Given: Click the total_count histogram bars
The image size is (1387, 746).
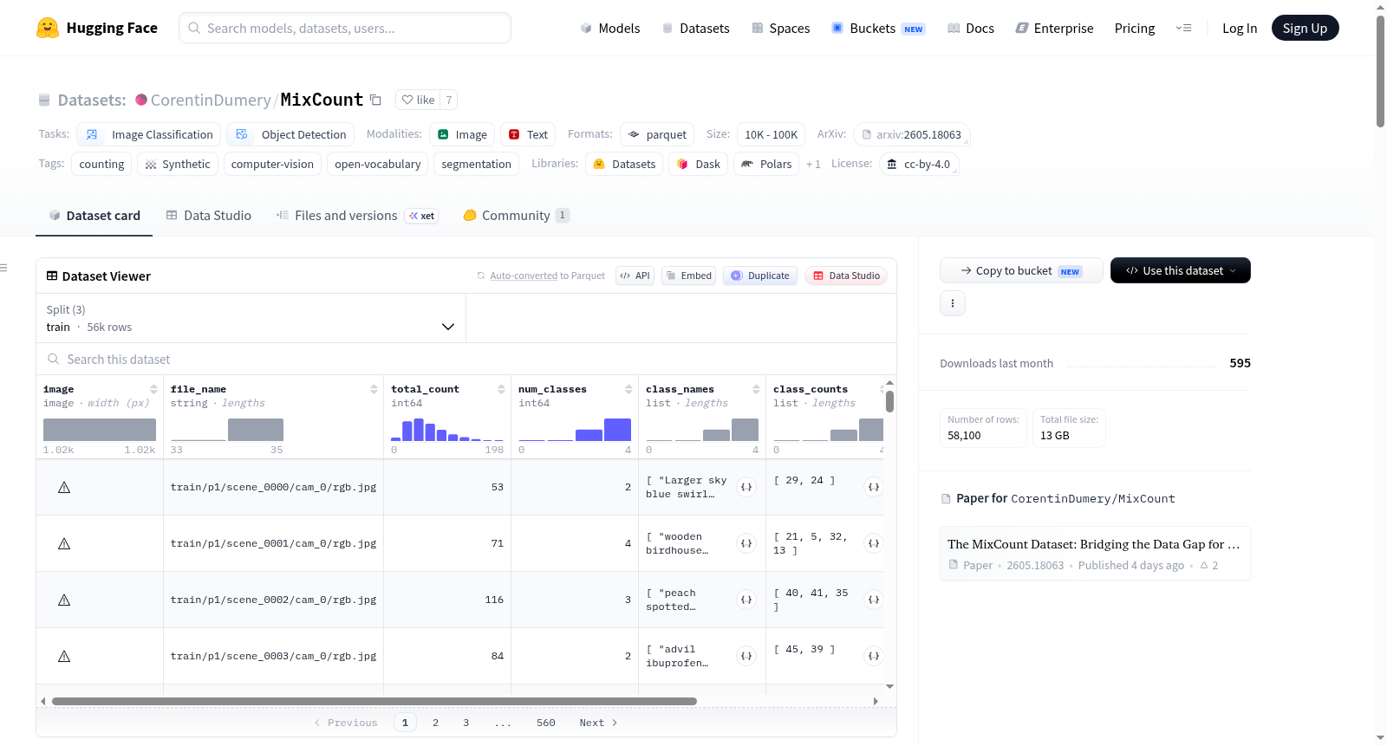Looking at the screenshot, I should tap(447, 430).
